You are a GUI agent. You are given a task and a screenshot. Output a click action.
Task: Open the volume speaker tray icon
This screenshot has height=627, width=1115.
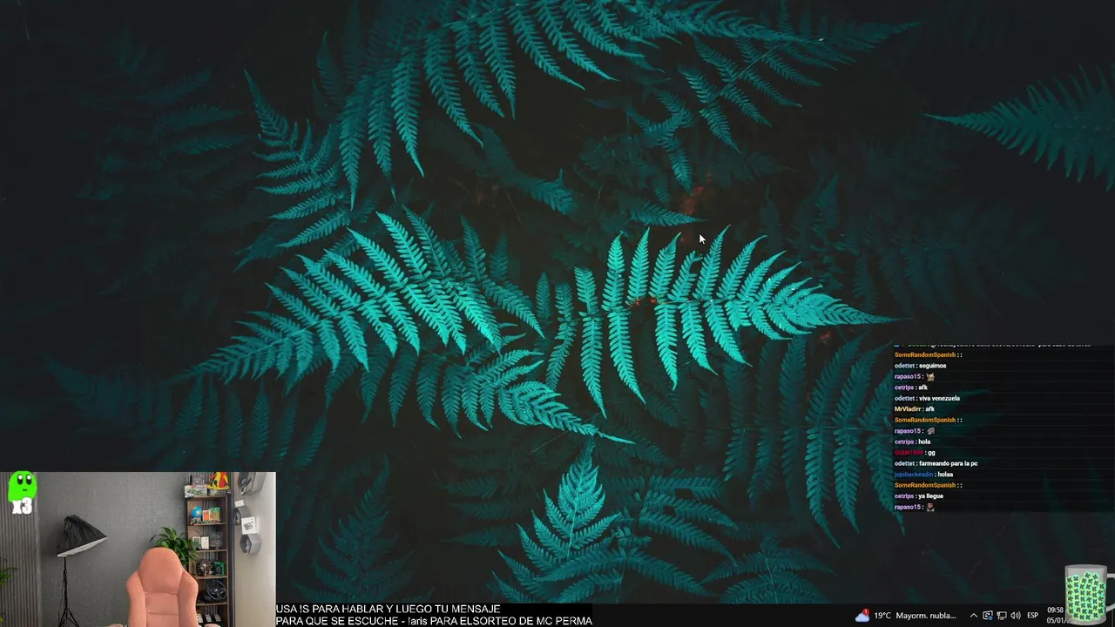1016,616
